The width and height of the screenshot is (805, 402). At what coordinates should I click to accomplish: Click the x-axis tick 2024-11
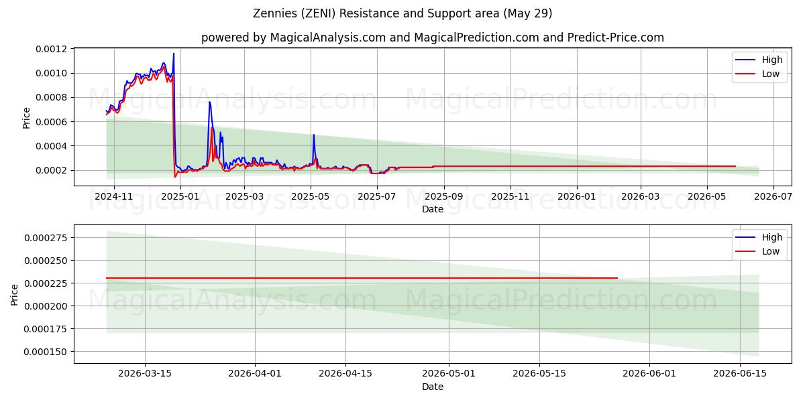coord(113,197)
